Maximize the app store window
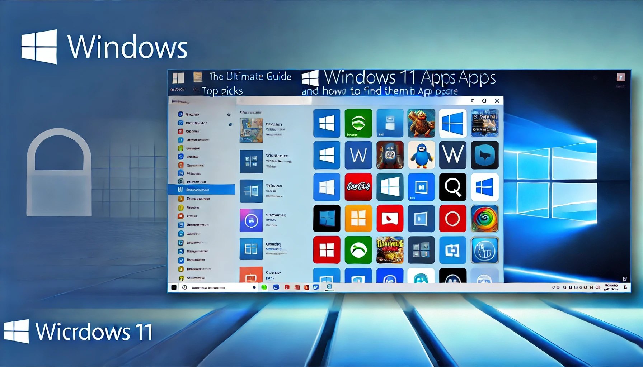The image size is (643, 367). point(484,101)
